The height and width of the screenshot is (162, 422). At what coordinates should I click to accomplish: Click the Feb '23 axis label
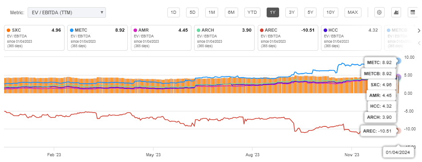[x=54, y=155]
